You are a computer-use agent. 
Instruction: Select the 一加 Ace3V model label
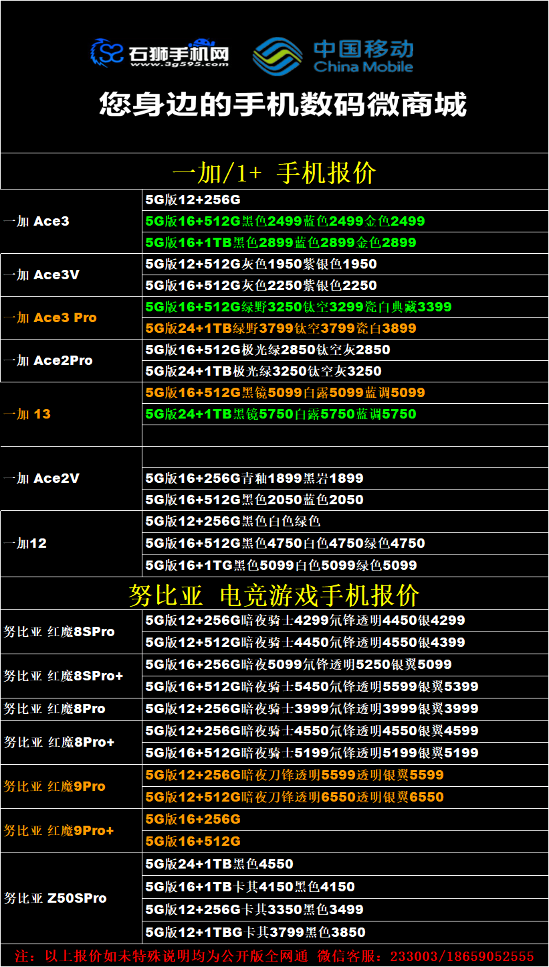coord(41,275)
